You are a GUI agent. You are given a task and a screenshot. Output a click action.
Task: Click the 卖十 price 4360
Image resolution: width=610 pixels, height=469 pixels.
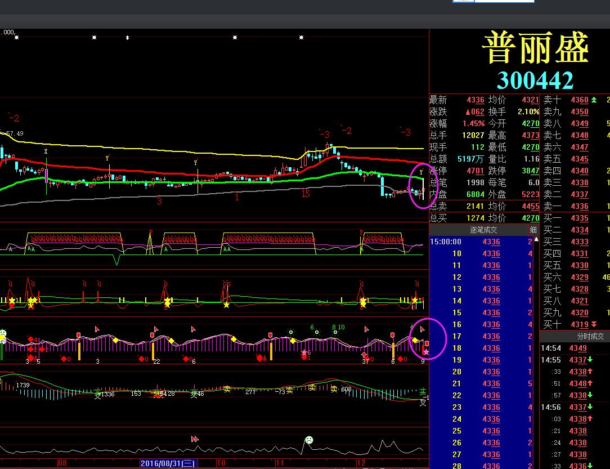[x=580, y=100]
